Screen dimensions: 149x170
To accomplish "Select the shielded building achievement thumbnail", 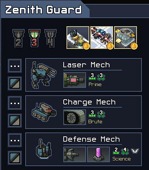I will (x=126, y=38).
